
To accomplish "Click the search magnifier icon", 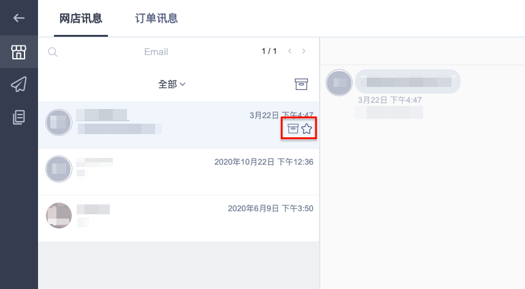I will pyautogui.click(x=53, y=52).
